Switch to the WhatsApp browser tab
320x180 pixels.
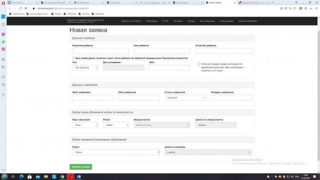click(x=88, y=3)
